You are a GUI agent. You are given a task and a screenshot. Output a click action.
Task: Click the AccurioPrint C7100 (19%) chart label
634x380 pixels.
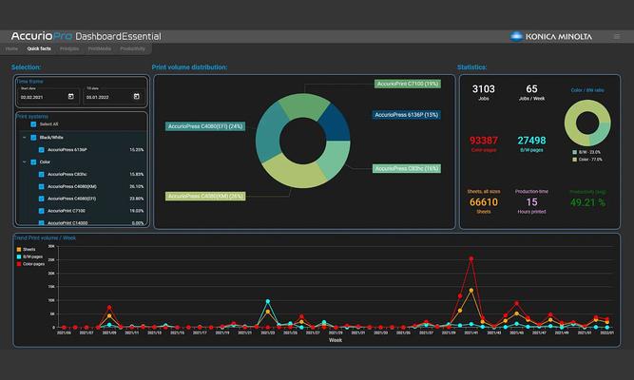click(x=408, y=84)
